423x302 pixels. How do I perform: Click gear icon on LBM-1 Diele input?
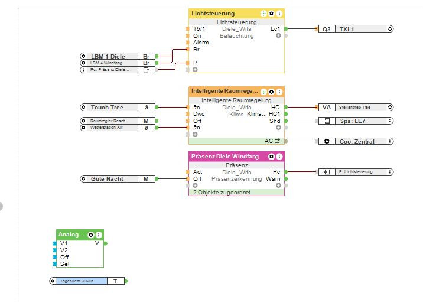click(83, 56)
